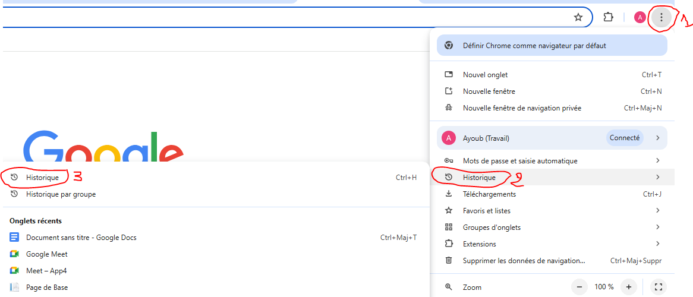Click the bookmark star icon in address bar
The width and height of the screenshot is (693, 297).
pos(578,17)
